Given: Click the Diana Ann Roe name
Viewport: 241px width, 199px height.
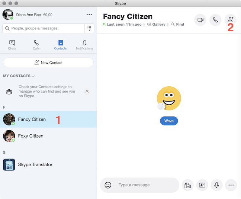Looking at the screenshot, I should [28, 15].
